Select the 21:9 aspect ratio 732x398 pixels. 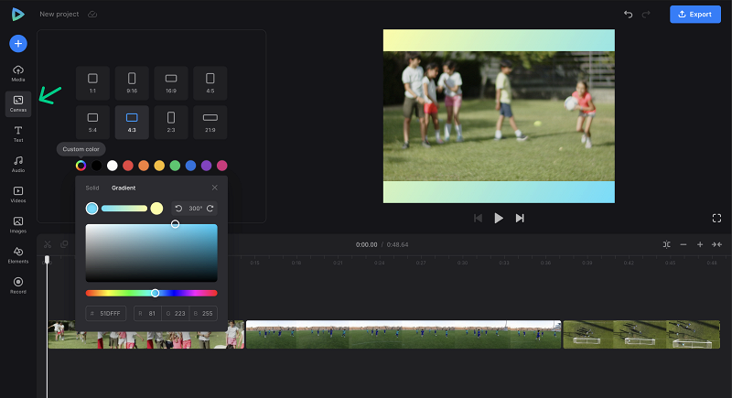pos(210,123)
